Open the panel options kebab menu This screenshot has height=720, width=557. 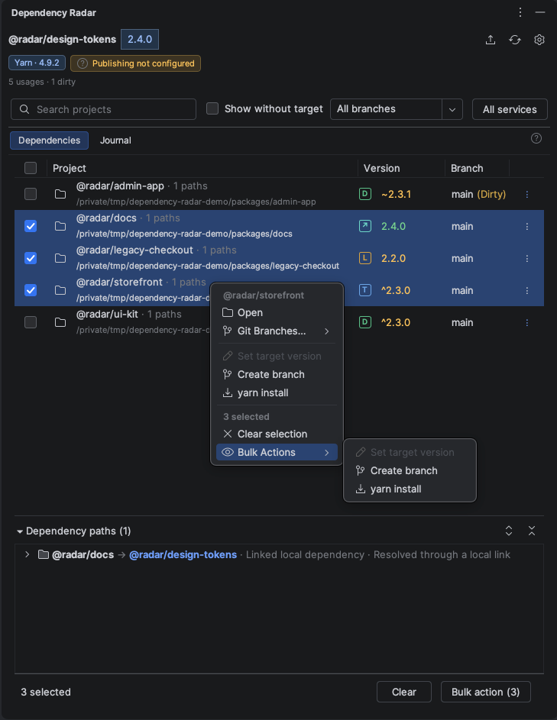click(520, 12)
